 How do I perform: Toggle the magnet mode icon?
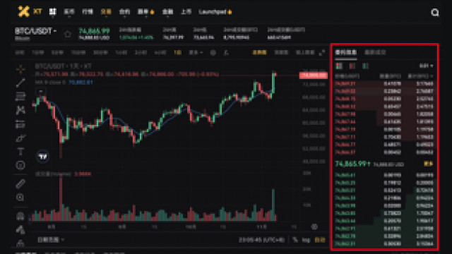(x=20, y=216)
